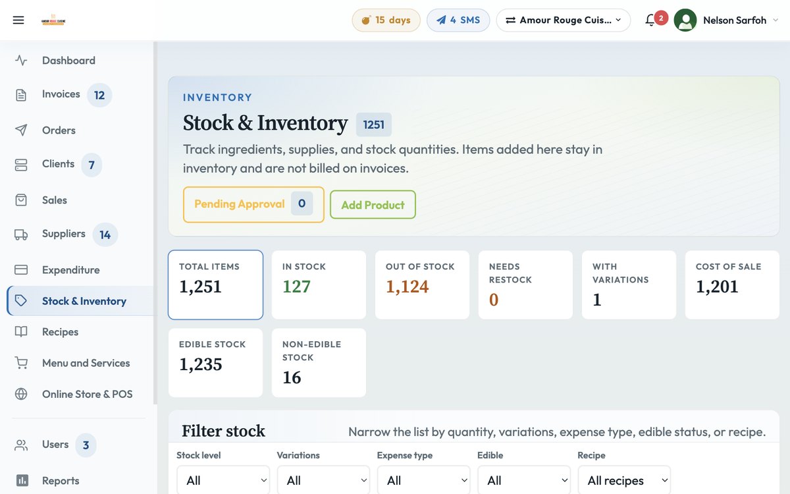Click the Expenditure card icon
This screenshot has height=494, width=790.
point(21,270)
